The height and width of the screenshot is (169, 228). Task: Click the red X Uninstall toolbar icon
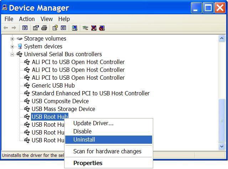click(94, 28)
